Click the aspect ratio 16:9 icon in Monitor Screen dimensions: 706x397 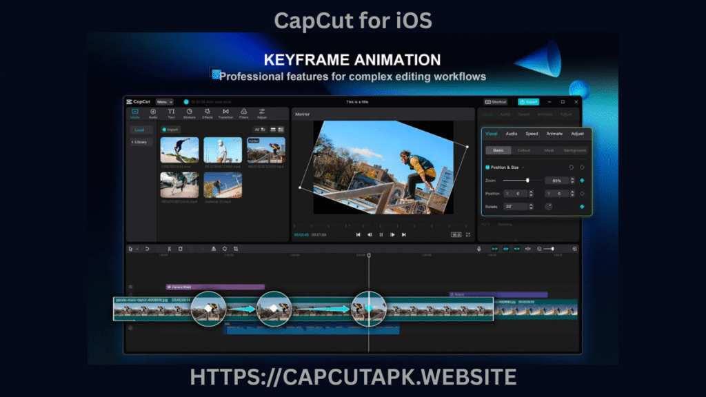click(456, 234)
